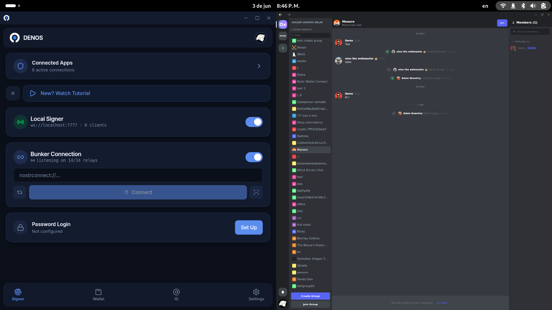Image resolution: width=552 pixels, height=310 pixels.
Task: Click the Join button in chat header
Action: (502, 23)
